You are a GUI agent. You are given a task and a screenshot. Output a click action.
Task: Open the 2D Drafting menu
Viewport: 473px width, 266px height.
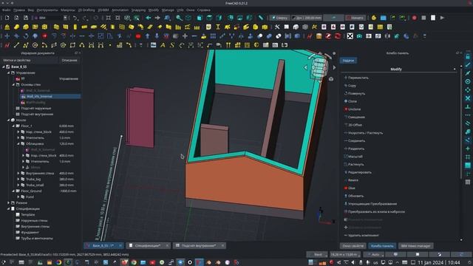pyautogui.click(x=86, y=10)
